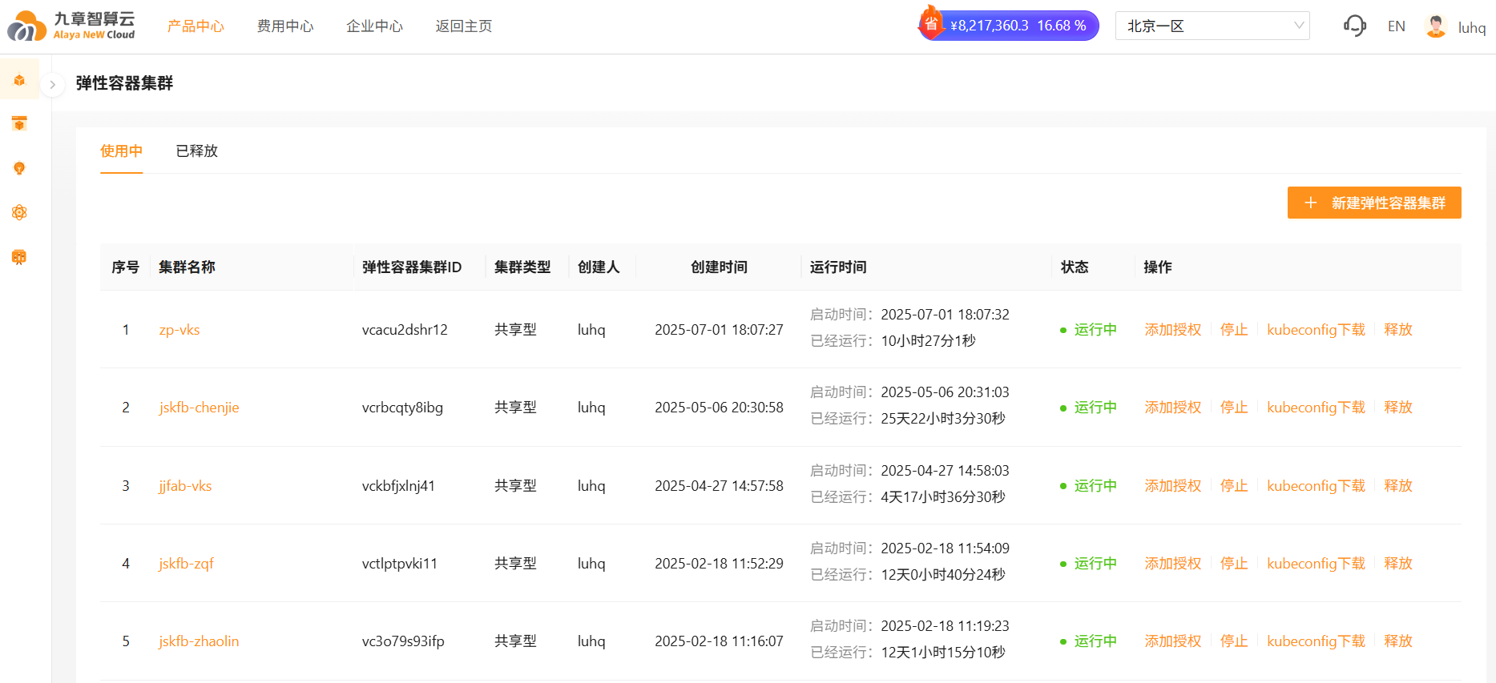Image resolution: width=1496 pixels, height=683 pixels.
Task: Select cluster ID vcacu2dshr12
Action: (405, 330)
